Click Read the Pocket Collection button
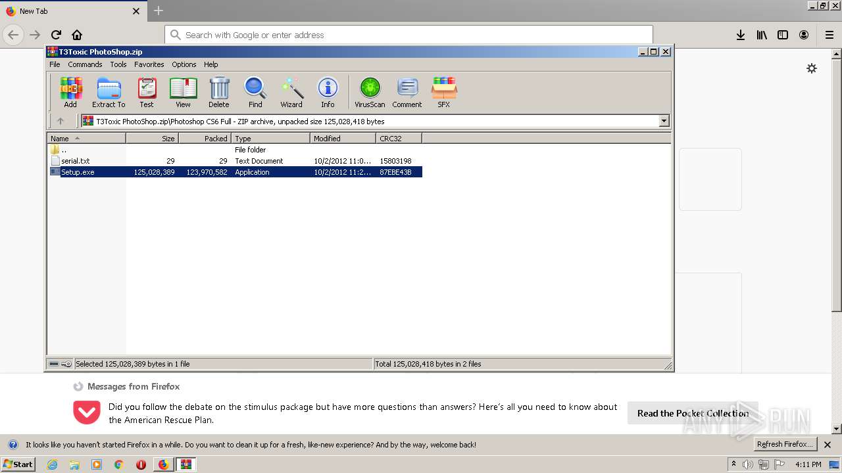This screenshot has height=473, width=842. tap(693, 413)
